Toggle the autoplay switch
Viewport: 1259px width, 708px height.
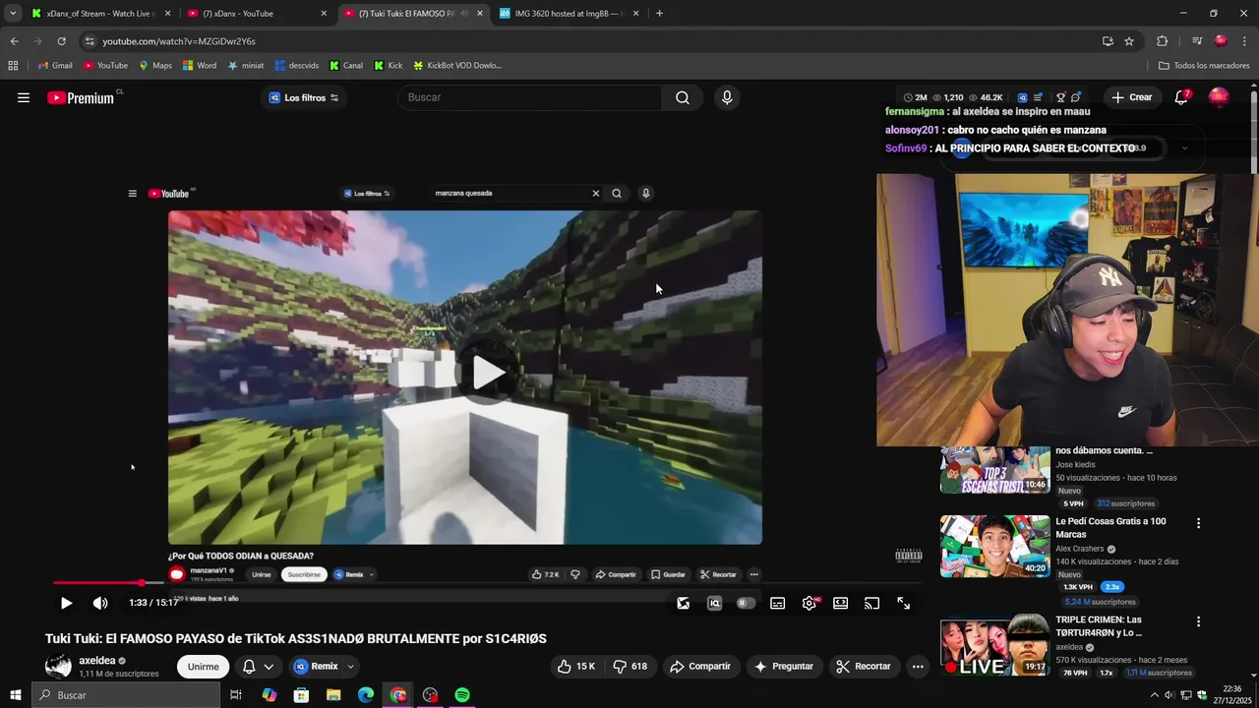click(746, 603)
